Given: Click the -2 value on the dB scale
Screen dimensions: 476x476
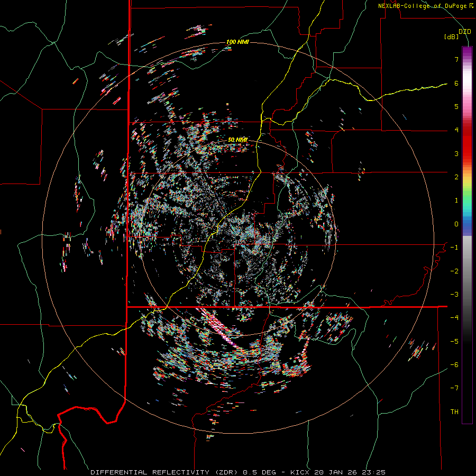Looking at the screenshot, I should [454, 271].
